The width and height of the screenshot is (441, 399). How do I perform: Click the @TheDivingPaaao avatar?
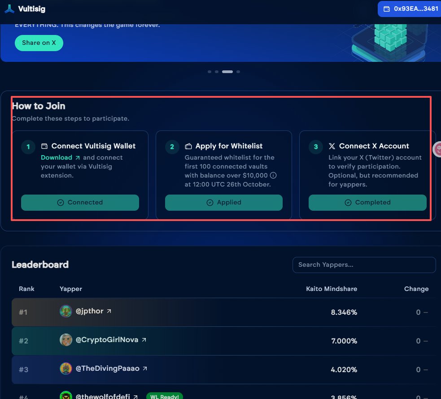[x=66, y=369]
